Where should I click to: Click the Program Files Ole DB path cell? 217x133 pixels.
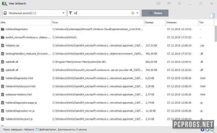point(79,62)
